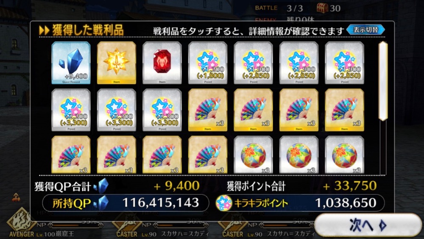Tap the last temari ball in third row
424x239 pixels.
[344, 155]
